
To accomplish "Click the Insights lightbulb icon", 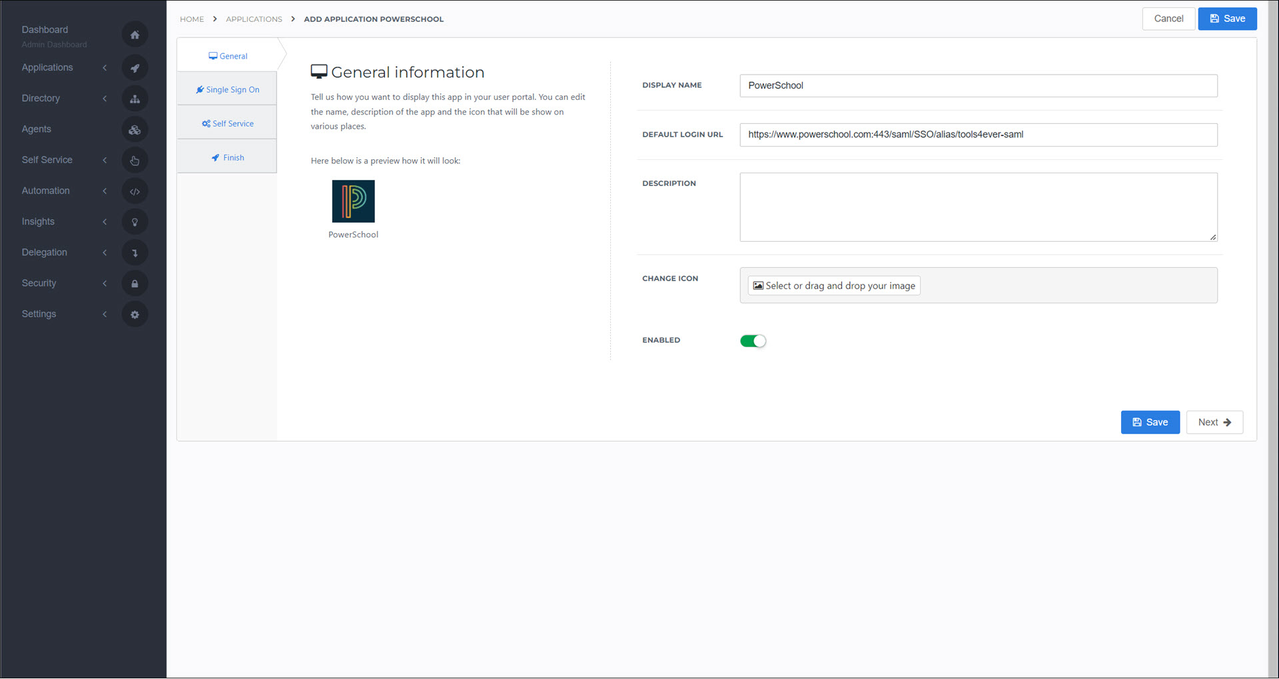I will (x=135, y=222).
